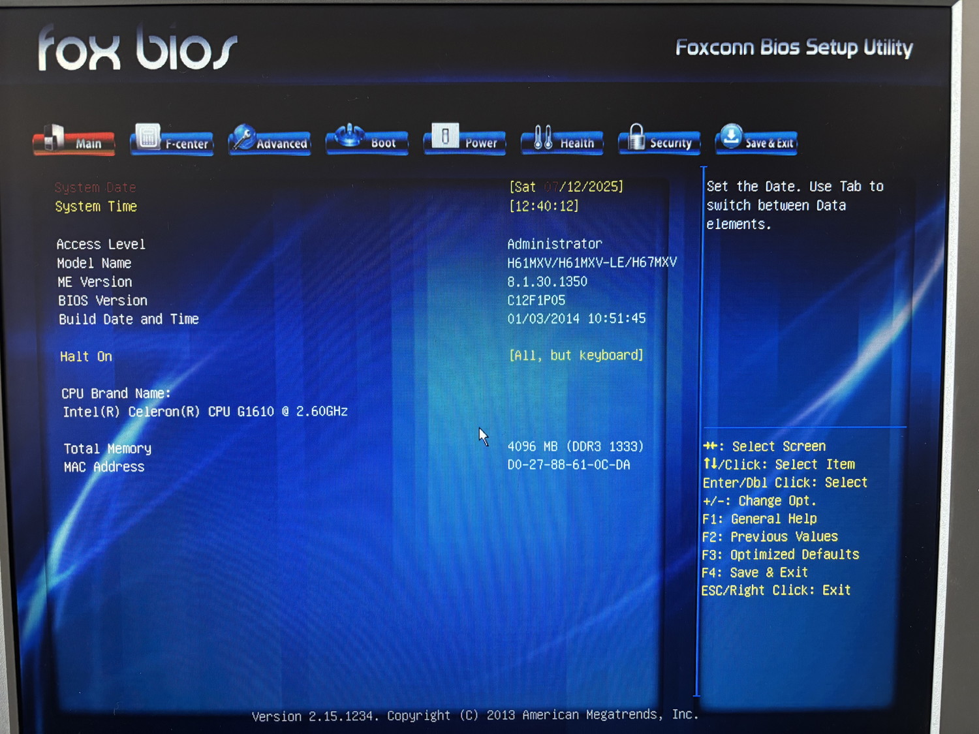Screen dimensions: 979x734
Task: Click the F3: Optimized Defaults hint
Action: (781, 555)
